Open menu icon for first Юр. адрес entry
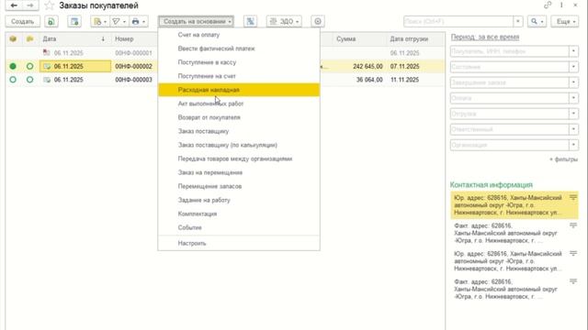The image size is (588, 330). click(573, 197)
